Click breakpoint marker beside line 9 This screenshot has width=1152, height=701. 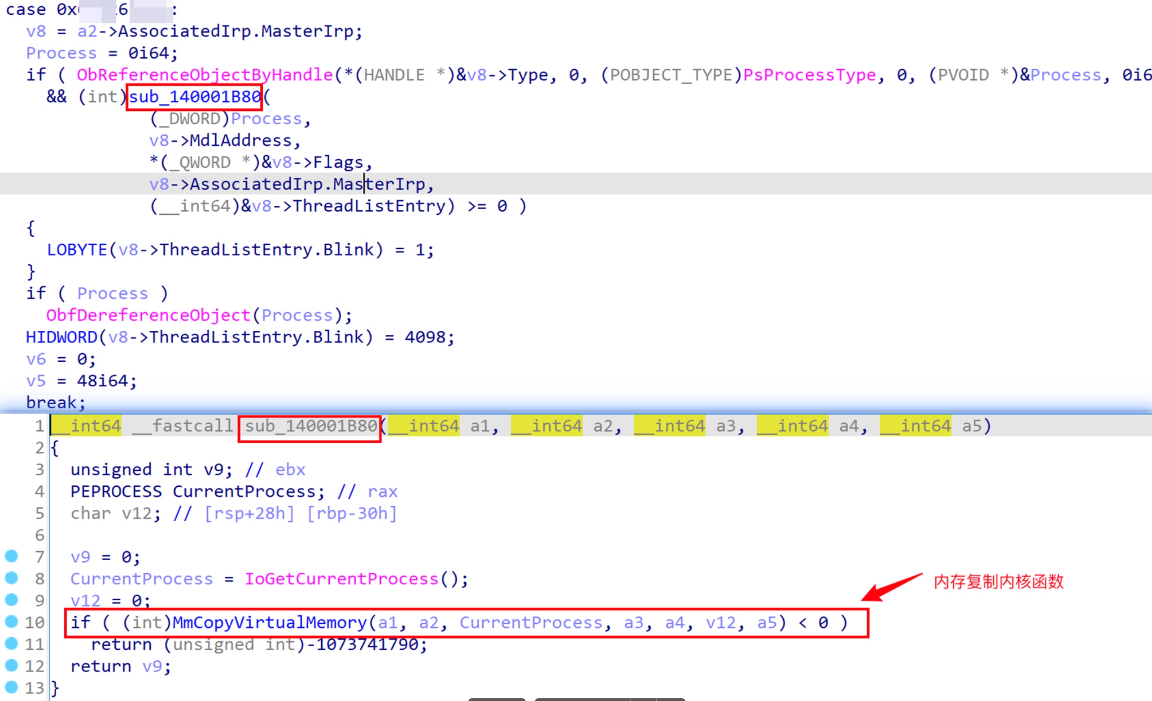click(x=11, y=599)
